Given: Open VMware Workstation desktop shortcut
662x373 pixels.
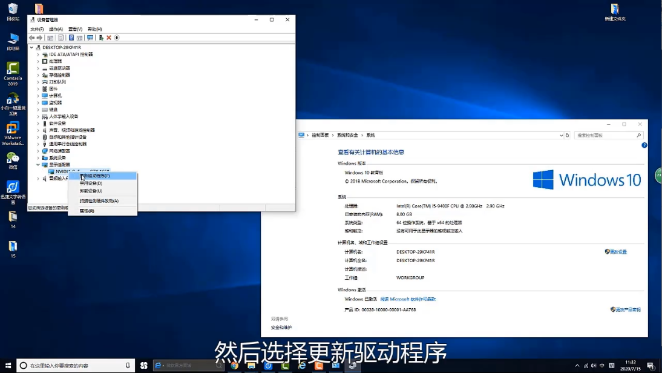Looking at the screenshot, I should tap(13, 132).
